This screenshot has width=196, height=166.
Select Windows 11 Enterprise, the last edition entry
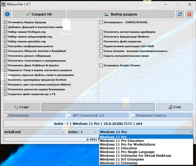146,163
